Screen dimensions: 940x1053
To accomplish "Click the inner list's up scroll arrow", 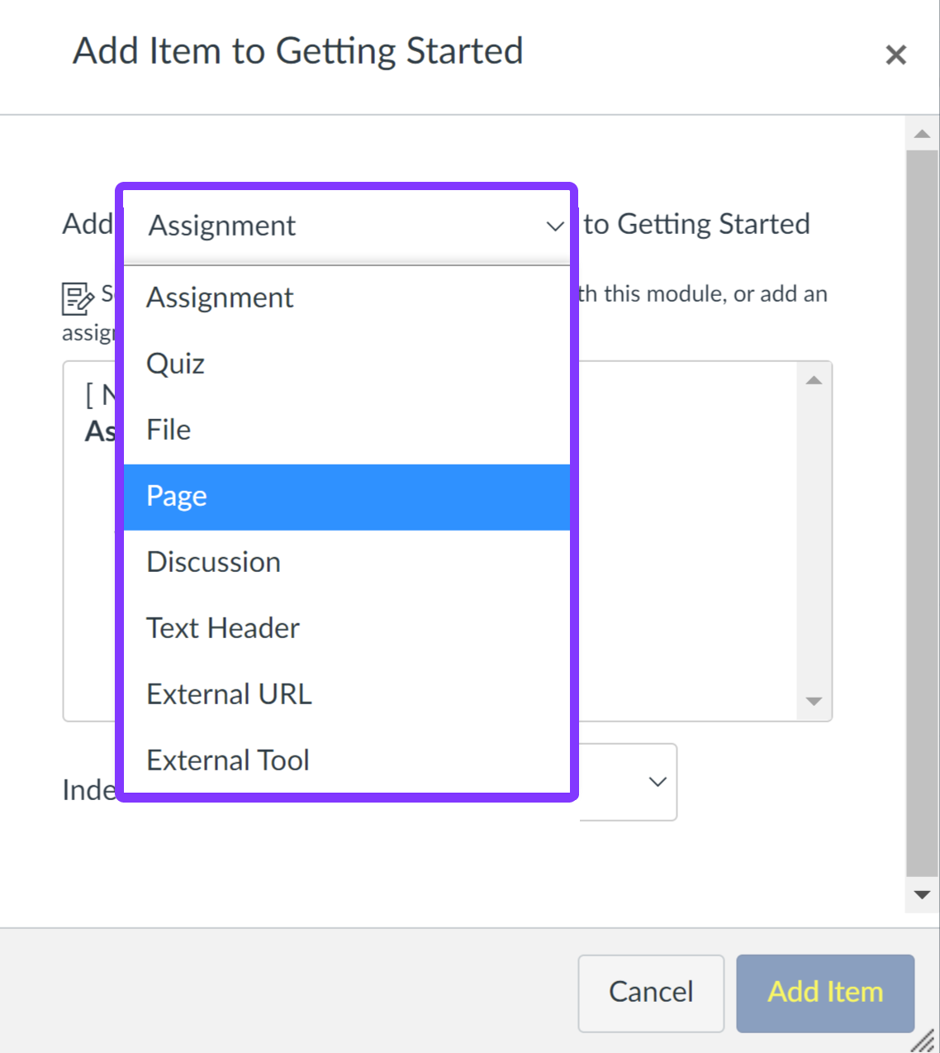I will pyautogui.click(x=814, y=379).
